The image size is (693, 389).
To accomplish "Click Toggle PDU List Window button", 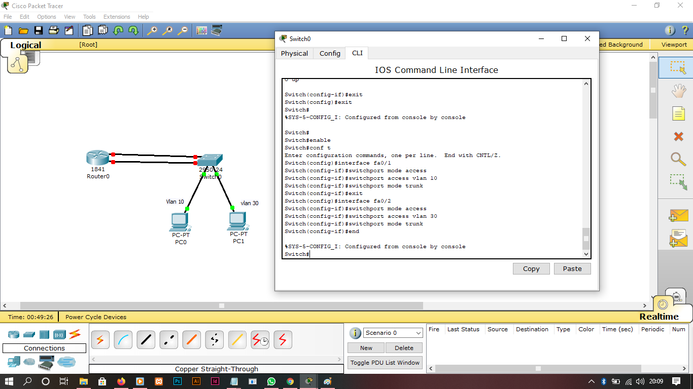I will (385, 362).
